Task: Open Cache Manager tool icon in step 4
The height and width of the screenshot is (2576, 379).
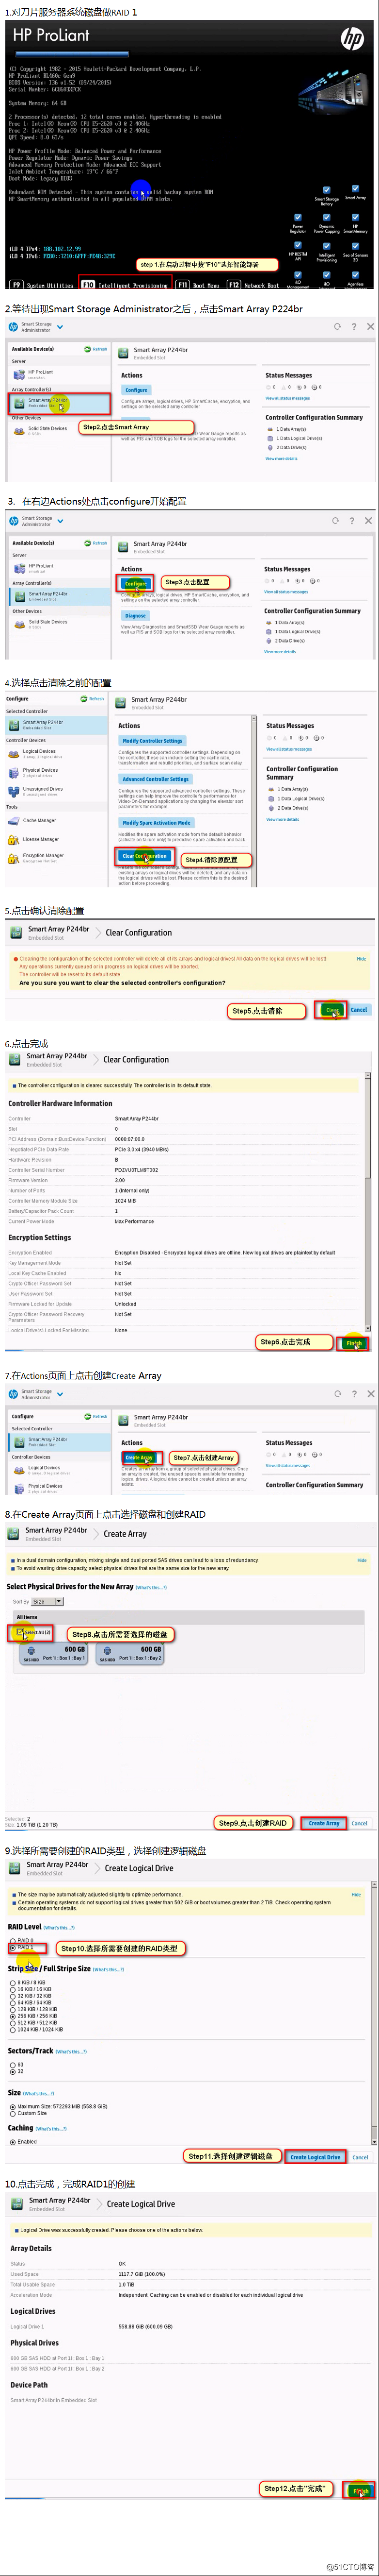Action: pyautogui.click(x=14, y=821)
